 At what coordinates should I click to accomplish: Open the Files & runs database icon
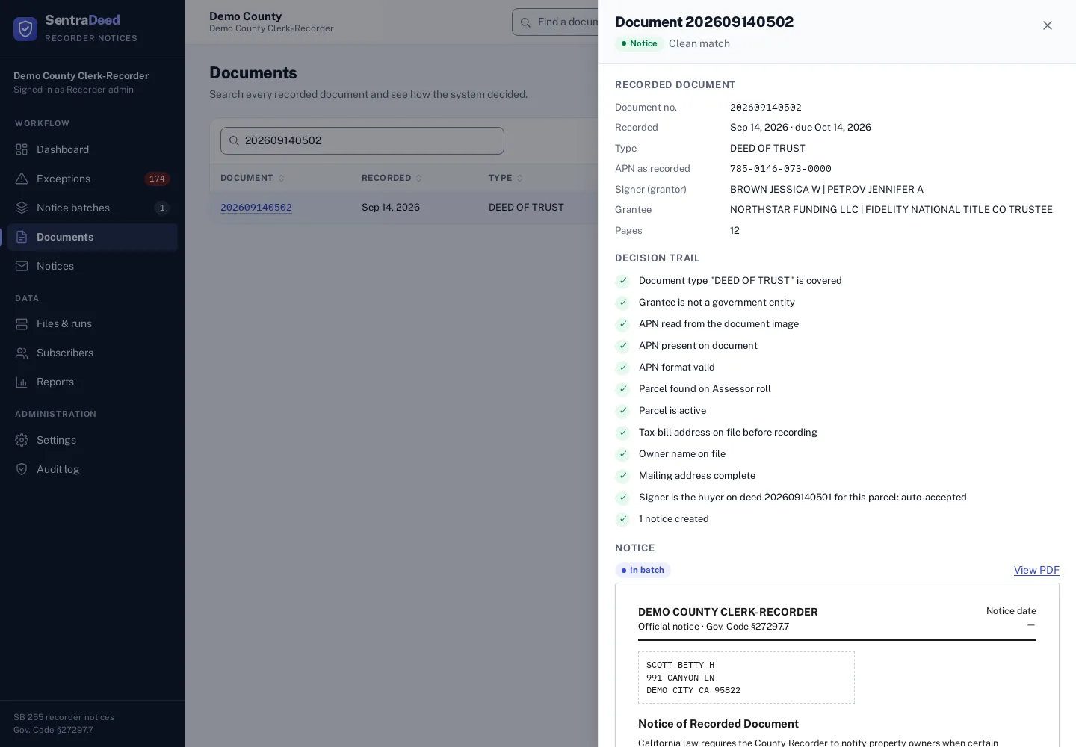tap(22, 323)
